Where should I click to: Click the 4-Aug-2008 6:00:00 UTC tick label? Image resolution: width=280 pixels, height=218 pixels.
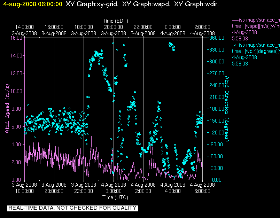point(202,188)
